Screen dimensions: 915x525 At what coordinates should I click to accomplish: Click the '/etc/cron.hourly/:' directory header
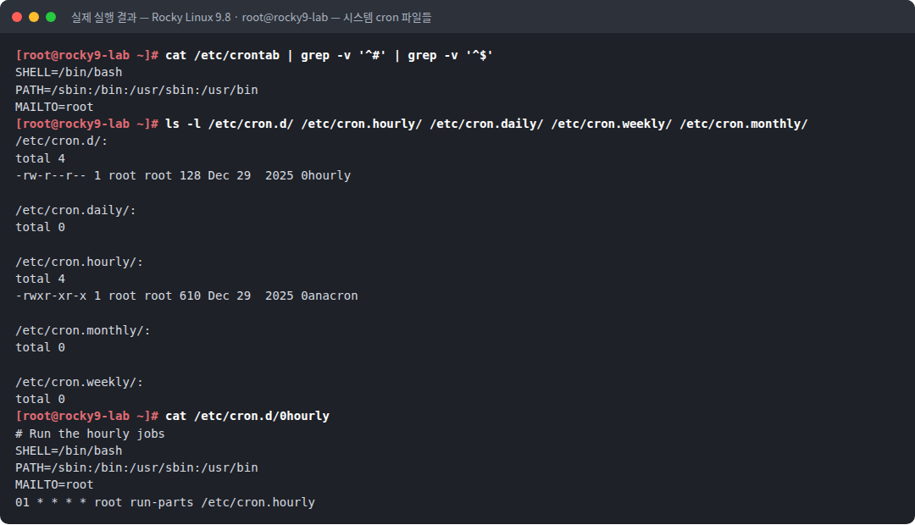click(x=80, y=262)
